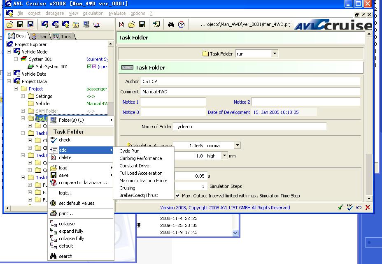Viewport: 382px width, 264px height.
Task: Expand the Vehicle Data tree node
Action: [9, 74]
